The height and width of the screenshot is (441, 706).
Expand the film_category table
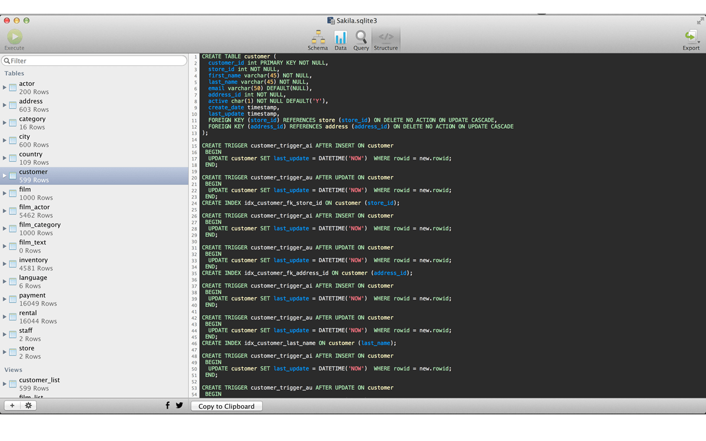click(5, 229)
